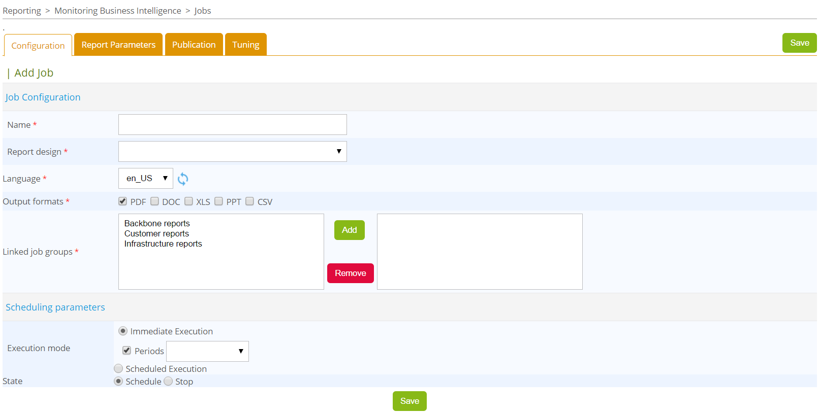Click the Save button at top right
Screen dimensions: 819x413
[x=799, y=43]
